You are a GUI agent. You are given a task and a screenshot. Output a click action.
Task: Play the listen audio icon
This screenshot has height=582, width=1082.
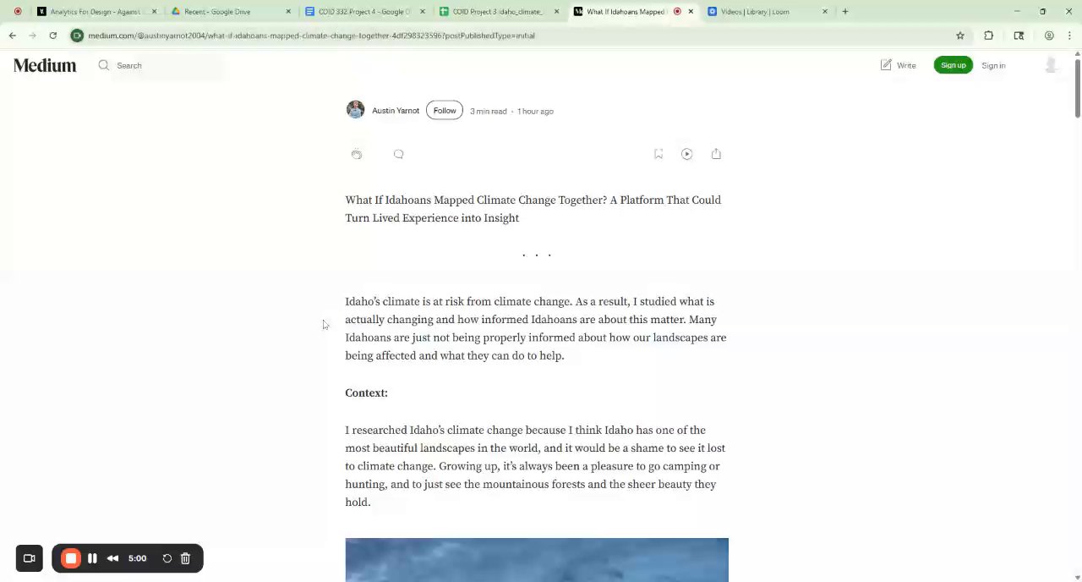tap(686, 154)
